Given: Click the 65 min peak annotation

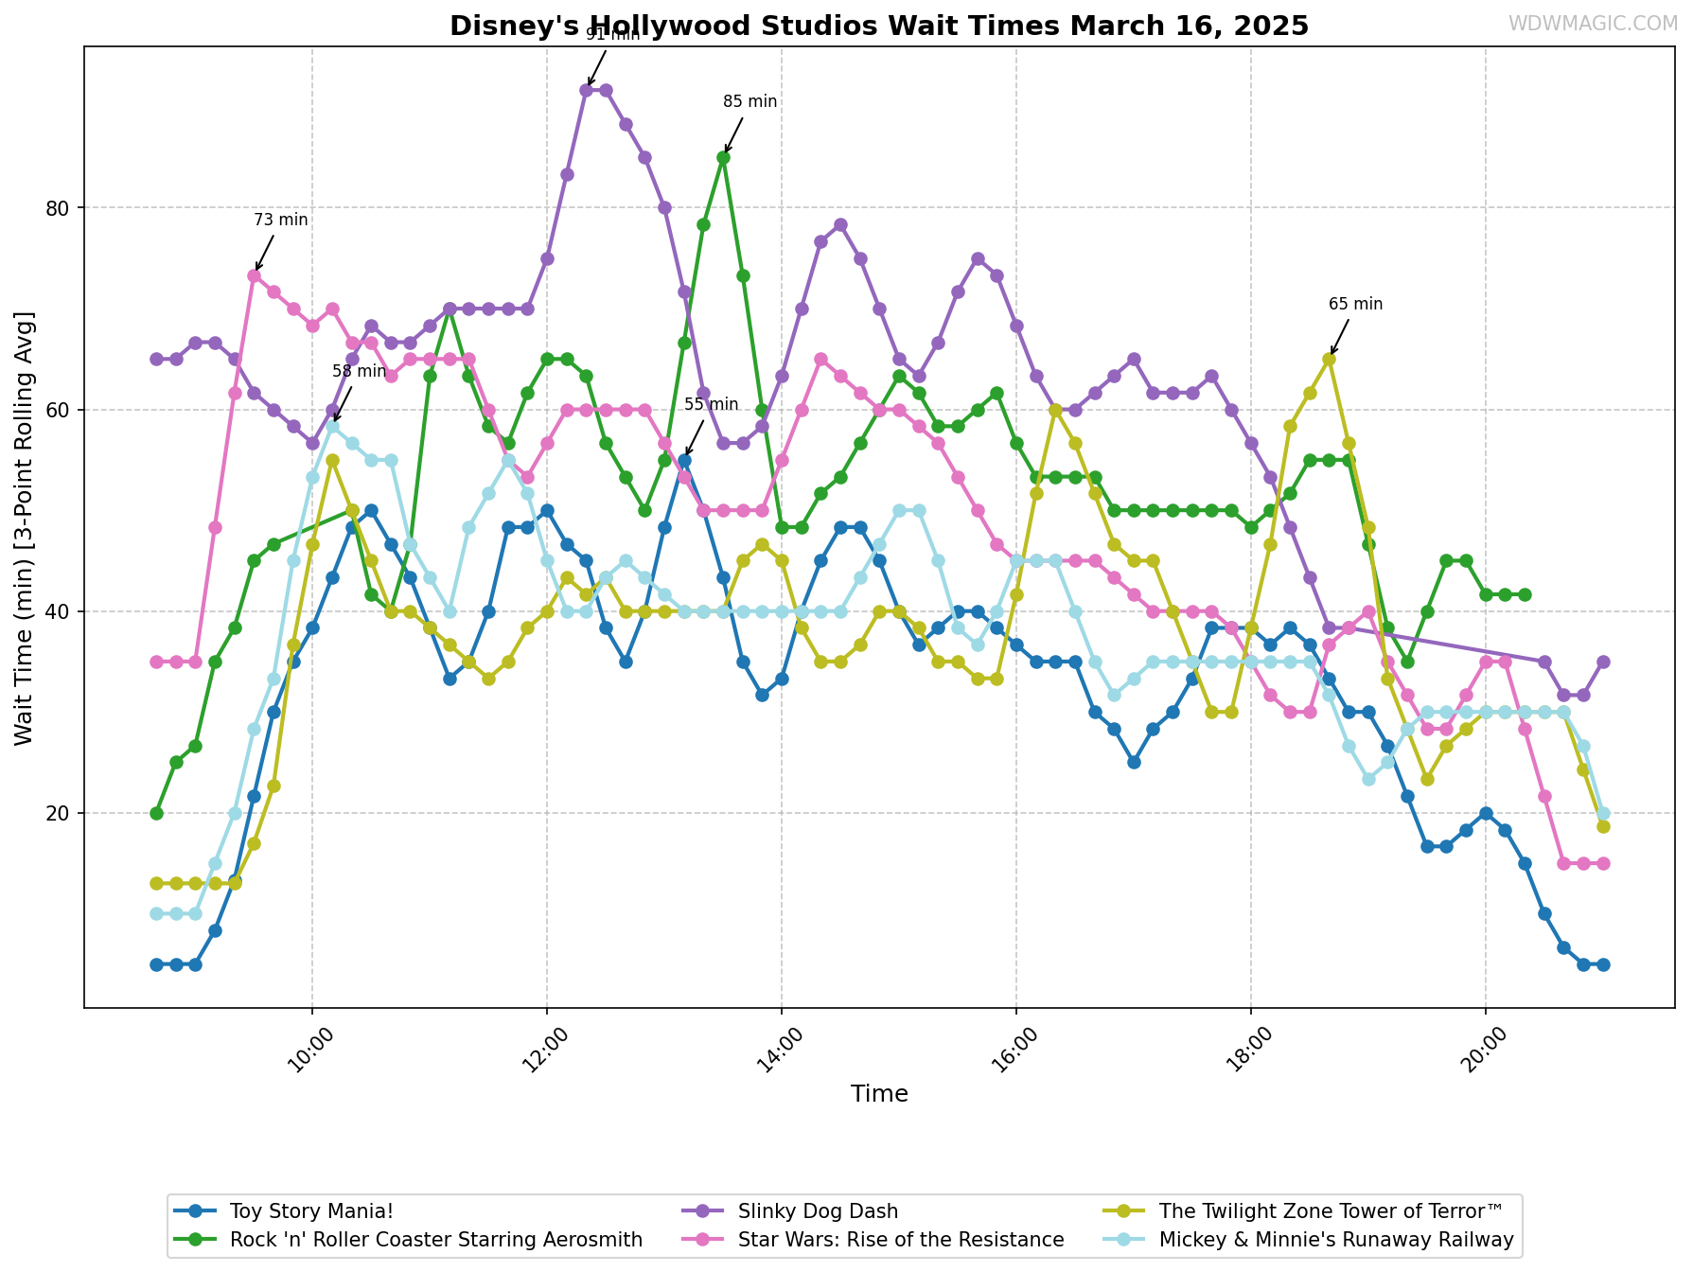Looking at the screenshot, I should pos(1356,305).
